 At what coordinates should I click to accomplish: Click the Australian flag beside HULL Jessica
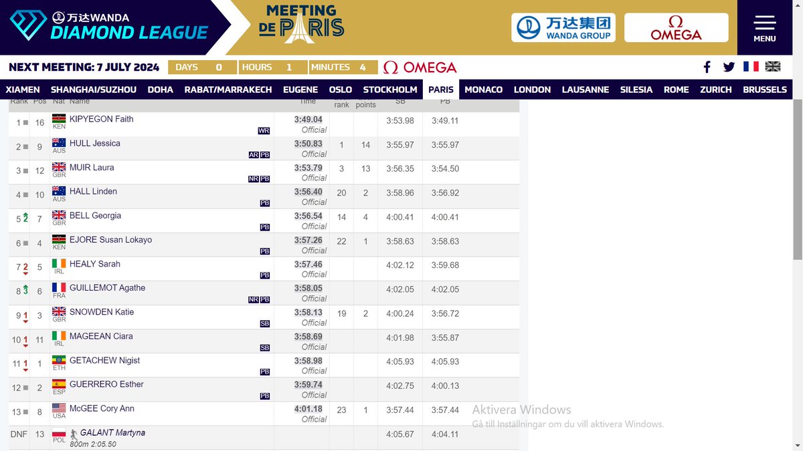tap(59, 143)
